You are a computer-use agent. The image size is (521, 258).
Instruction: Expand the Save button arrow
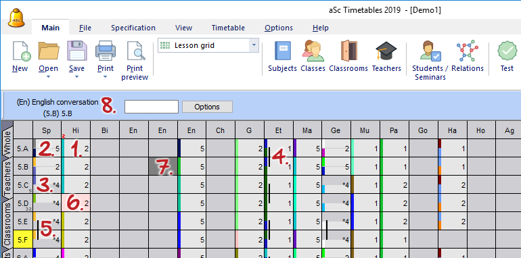(x=76, y=77)
